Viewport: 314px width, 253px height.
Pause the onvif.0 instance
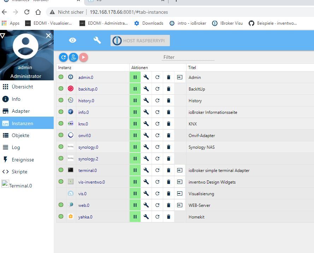135,135
